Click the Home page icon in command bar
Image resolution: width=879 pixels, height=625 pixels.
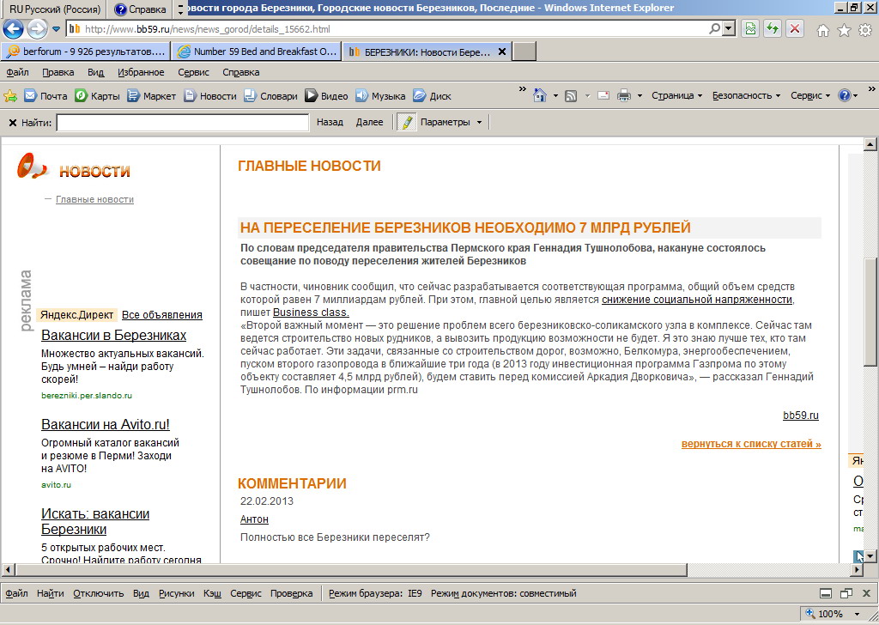540,95
